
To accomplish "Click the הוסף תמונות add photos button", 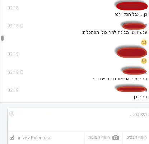I will 104,138.
